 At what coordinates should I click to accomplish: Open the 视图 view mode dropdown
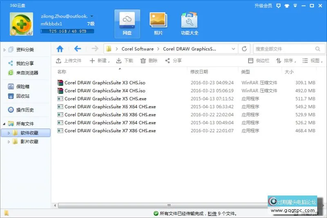click(x=312, y=60)
